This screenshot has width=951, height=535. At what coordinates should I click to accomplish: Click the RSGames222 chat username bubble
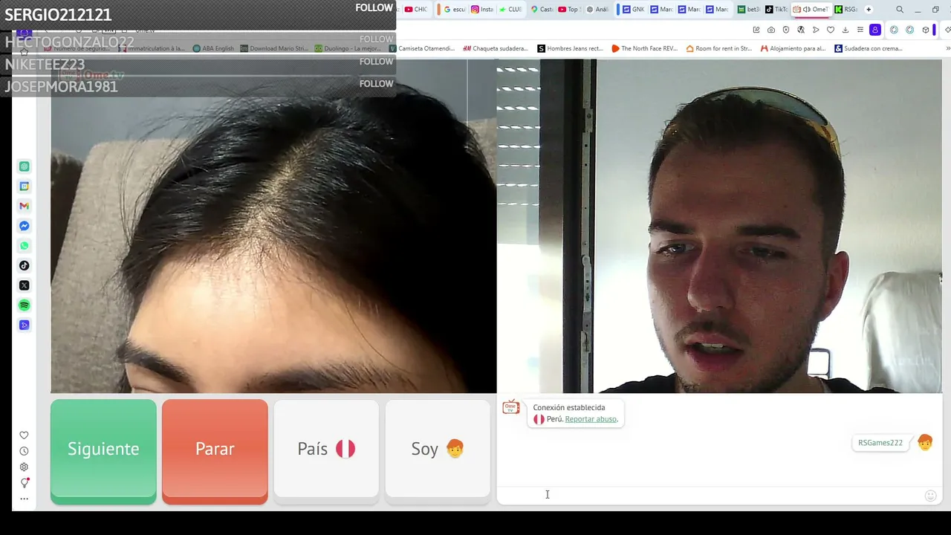click(880, 443)
